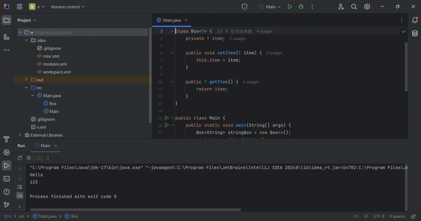Select n.iml file in tree
Viewport: 421px width, 221px height.
[38, 127]
